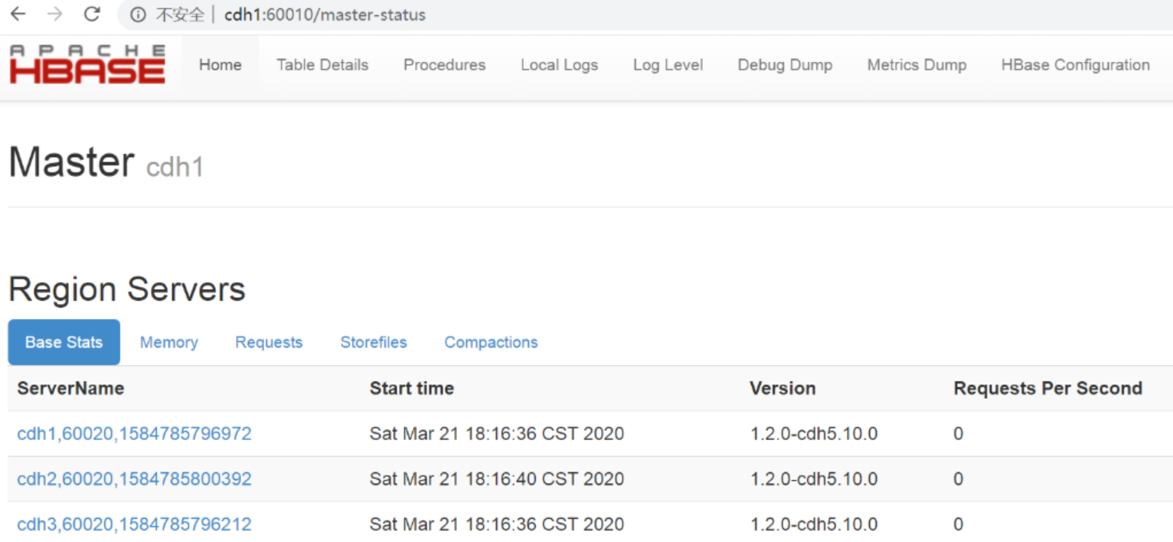Click start time Sat Mar 21 18:16:40 CST 2020
This screenshot has height=542, width=1173.
tap(496, 479)
